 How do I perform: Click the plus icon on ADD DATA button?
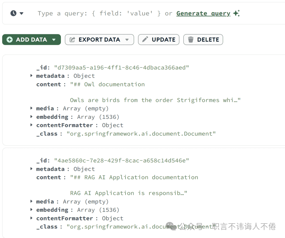coord(9,39)
